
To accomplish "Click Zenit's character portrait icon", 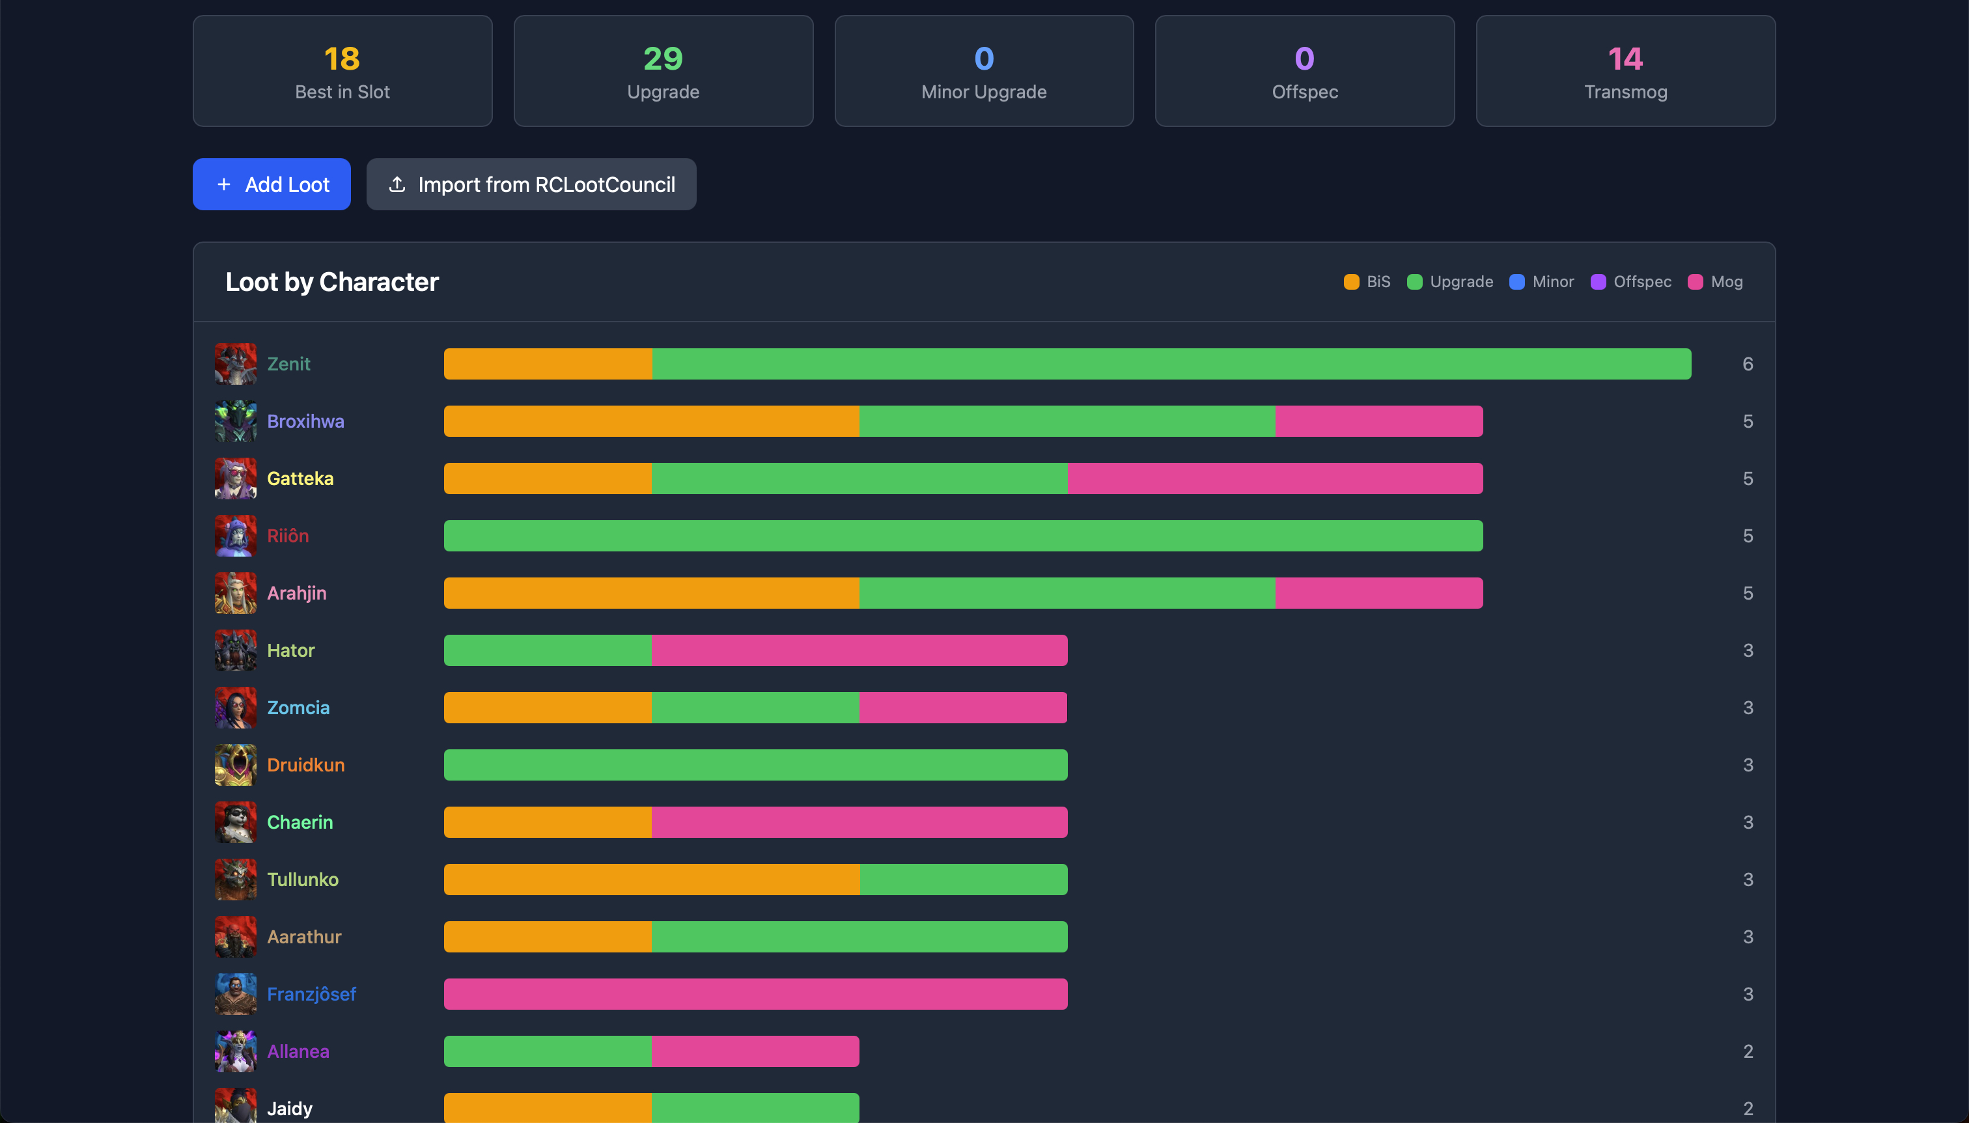I will point(235,363).
